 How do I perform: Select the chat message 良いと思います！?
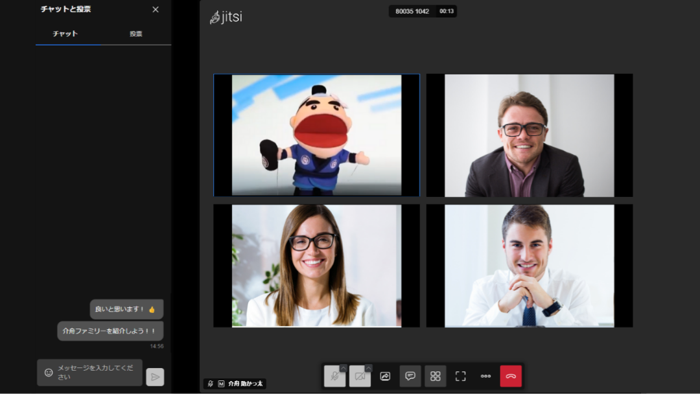point(126,309)
